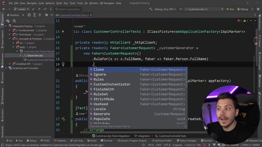This screenshot has height=147, width=262.
Task: Open the Solution panel gear options
Action: coord(46,15)
